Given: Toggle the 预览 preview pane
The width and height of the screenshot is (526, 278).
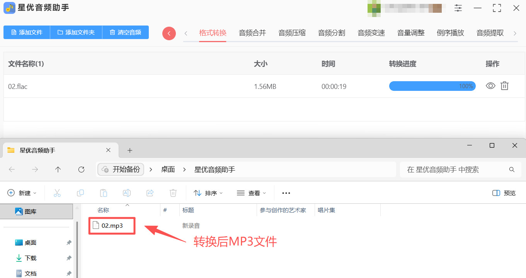Looking at the screenshot, I should [504, 193].
